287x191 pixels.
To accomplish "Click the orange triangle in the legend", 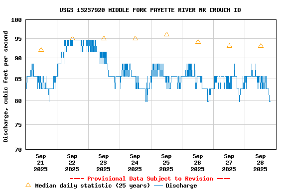I will pos(28,185).
